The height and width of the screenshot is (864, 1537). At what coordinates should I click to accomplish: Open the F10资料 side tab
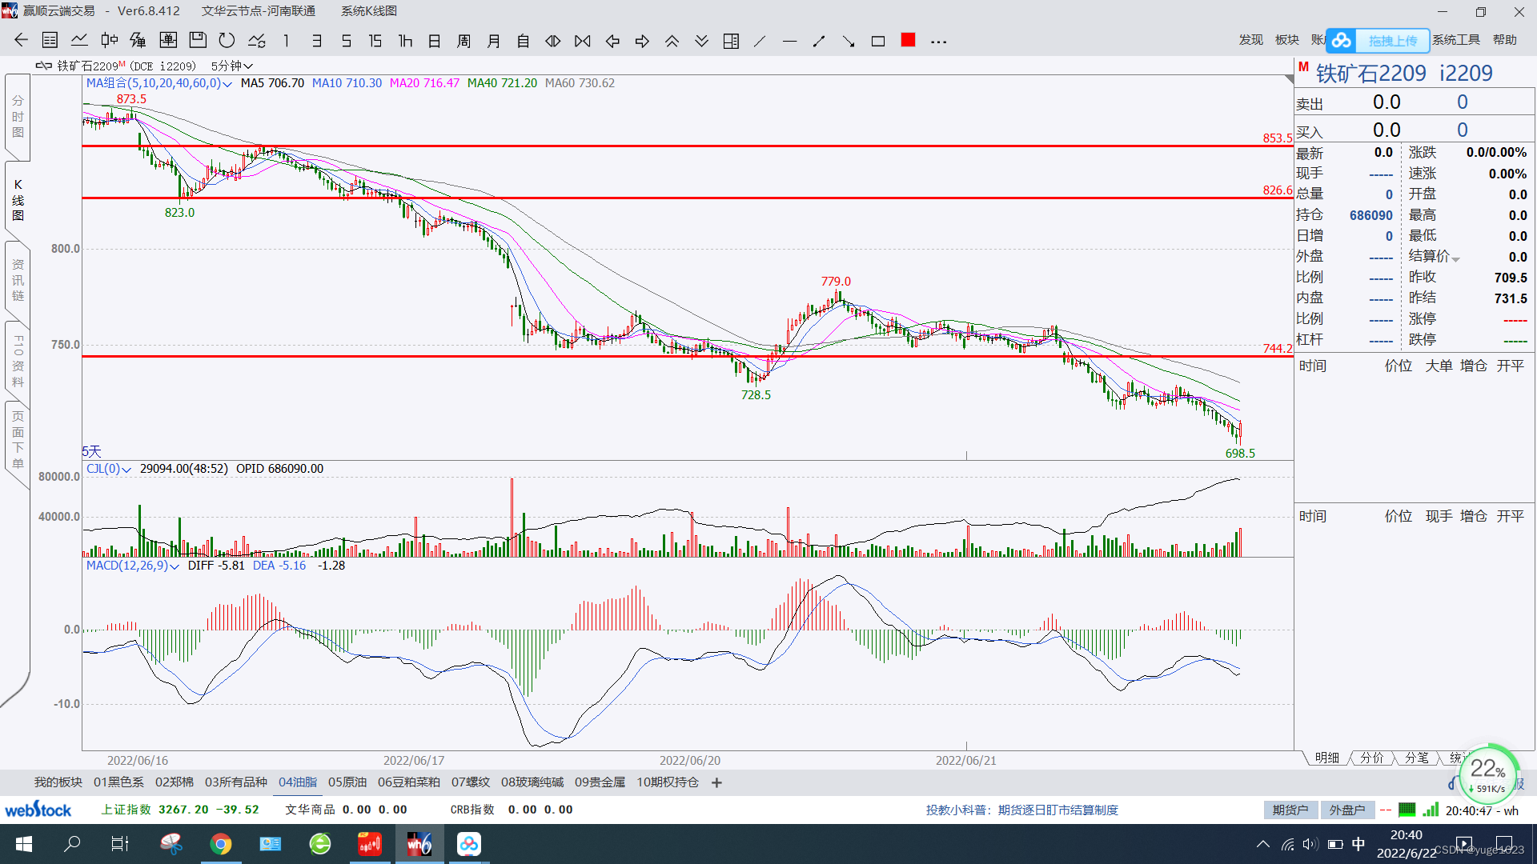(x=18, y=361)
